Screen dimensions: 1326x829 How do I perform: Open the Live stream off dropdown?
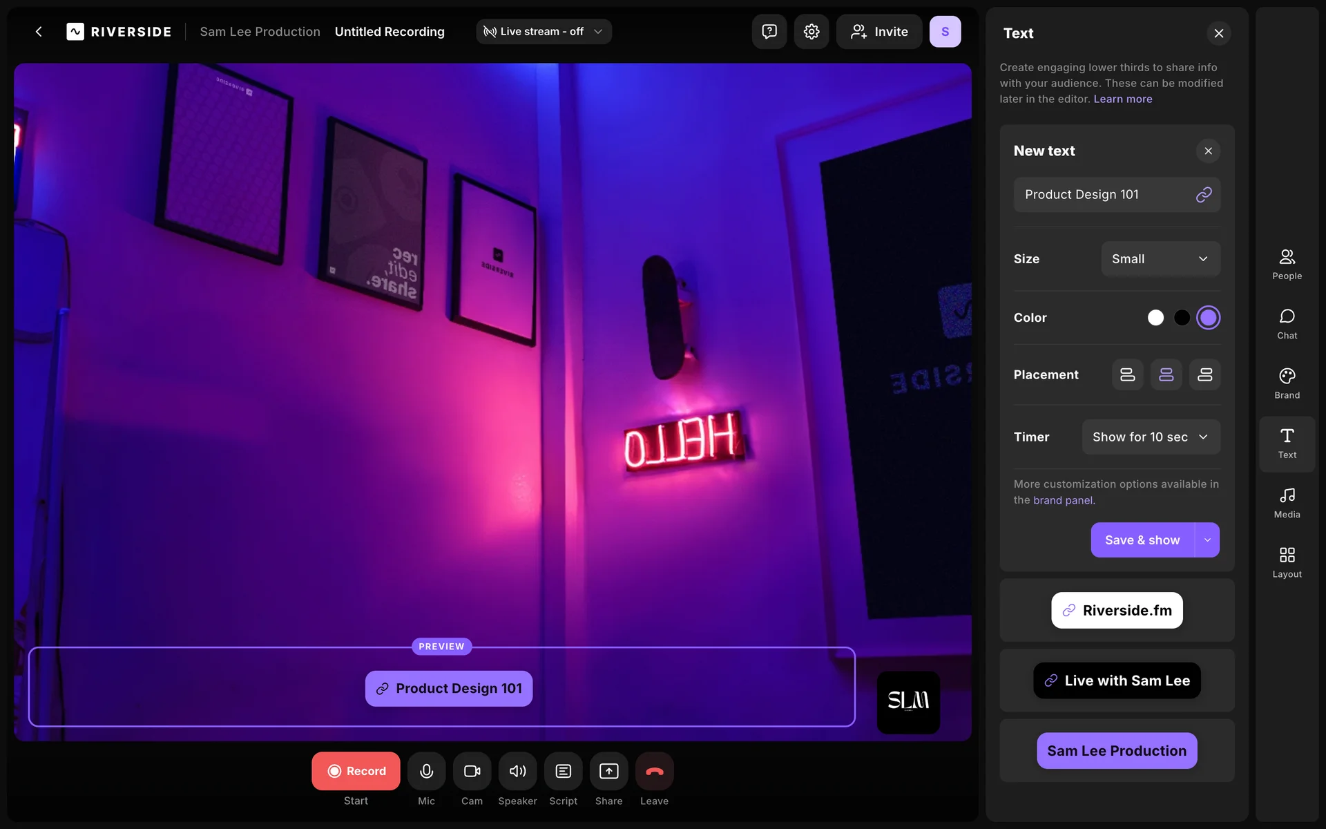(544, 32)
